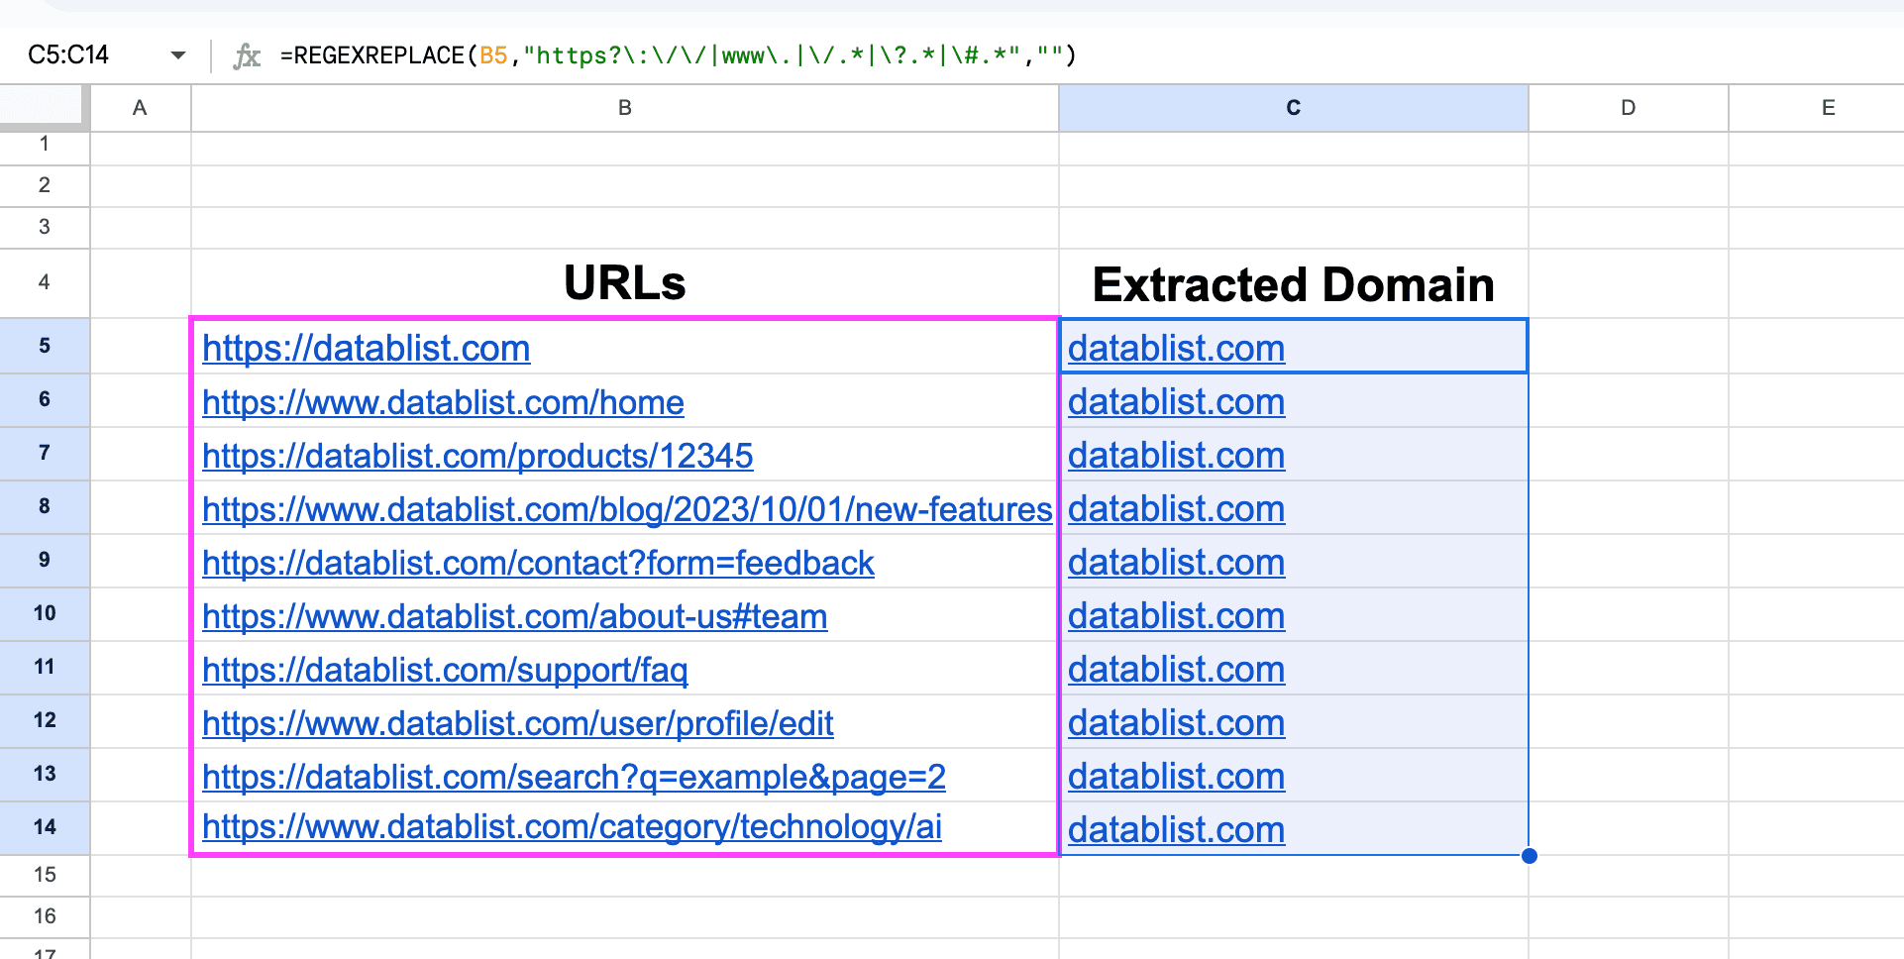Click the new-features blog URL link

click(x=626, y=509)
